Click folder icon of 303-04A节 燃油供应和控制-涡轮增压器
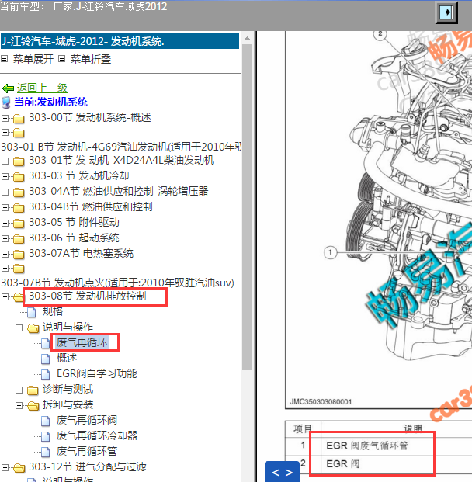The width and height of the screenshot is (472, 482). tap(19, 192)
